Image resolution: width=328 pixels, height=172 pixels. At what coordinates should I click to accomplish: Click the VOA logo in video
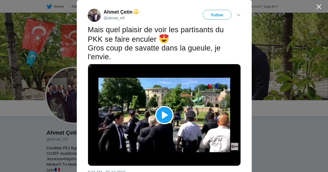(213, 87)
